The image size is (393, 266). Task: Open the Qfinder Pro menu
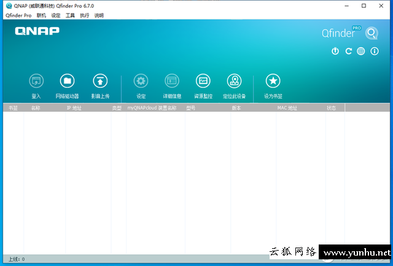[18, 15]
